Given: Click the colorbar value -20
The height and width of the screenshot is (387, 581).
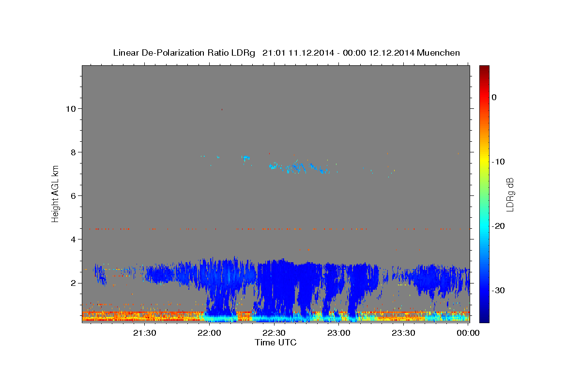Looking at the screenshot, I should 499,226.
